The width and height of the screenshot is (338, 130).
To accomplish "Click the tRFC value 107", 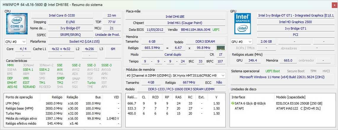I will (220, 61).
